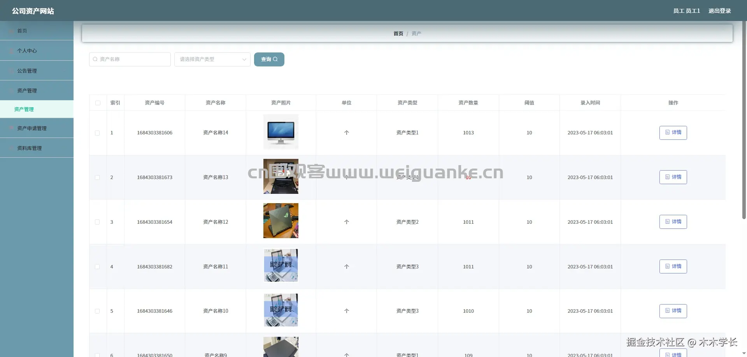This screenshot has width=747, height=357.
Task: Click 员工 员工1 user label
Action: pos(686,11)
